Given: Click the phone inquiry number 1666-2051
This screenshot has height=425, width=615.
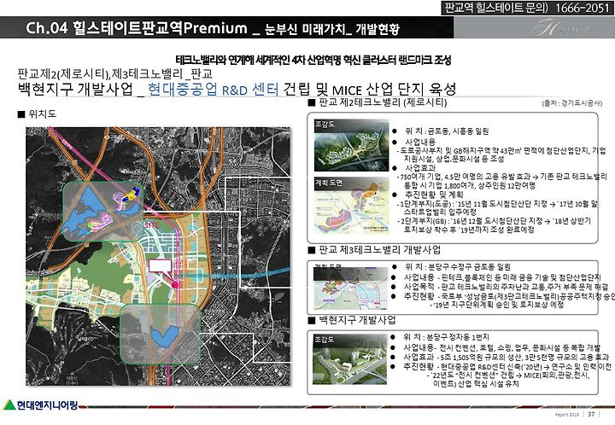Looking at the screenshot, I should coord(582,8).
